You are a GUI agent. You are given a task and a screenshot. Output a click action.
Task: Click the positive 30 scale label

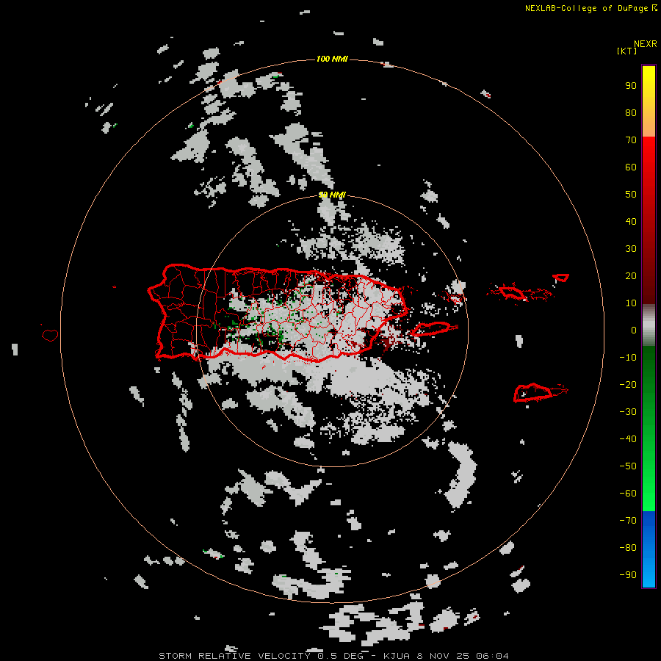pyautogui.click(x=631, y=249)
